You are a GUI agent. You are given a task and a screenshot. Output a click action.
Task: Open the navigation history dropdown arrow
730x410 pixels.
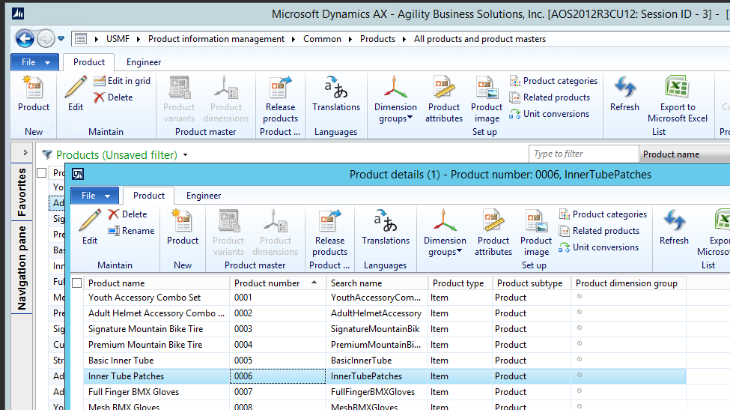pyautogui.click(x=61, y=39)
